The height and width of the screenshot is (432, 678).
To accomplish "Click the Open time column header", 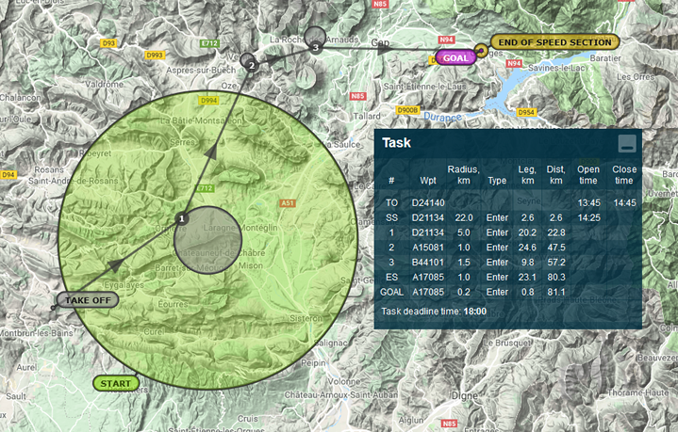I will pyautogui.click(x=588, y=175).
